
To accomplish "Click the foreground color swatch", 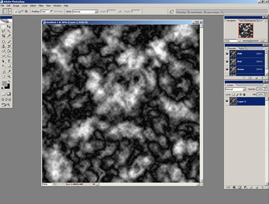I will click(4, 84).
